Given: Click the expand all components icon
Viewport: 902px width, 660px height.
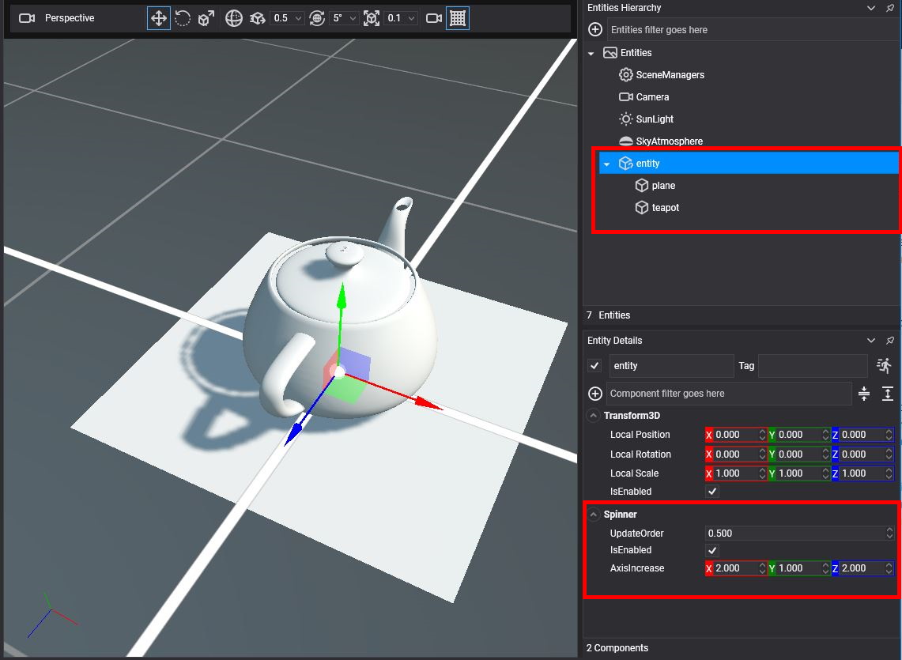Looking at the screenshot, I should click(x=887, y=394).
